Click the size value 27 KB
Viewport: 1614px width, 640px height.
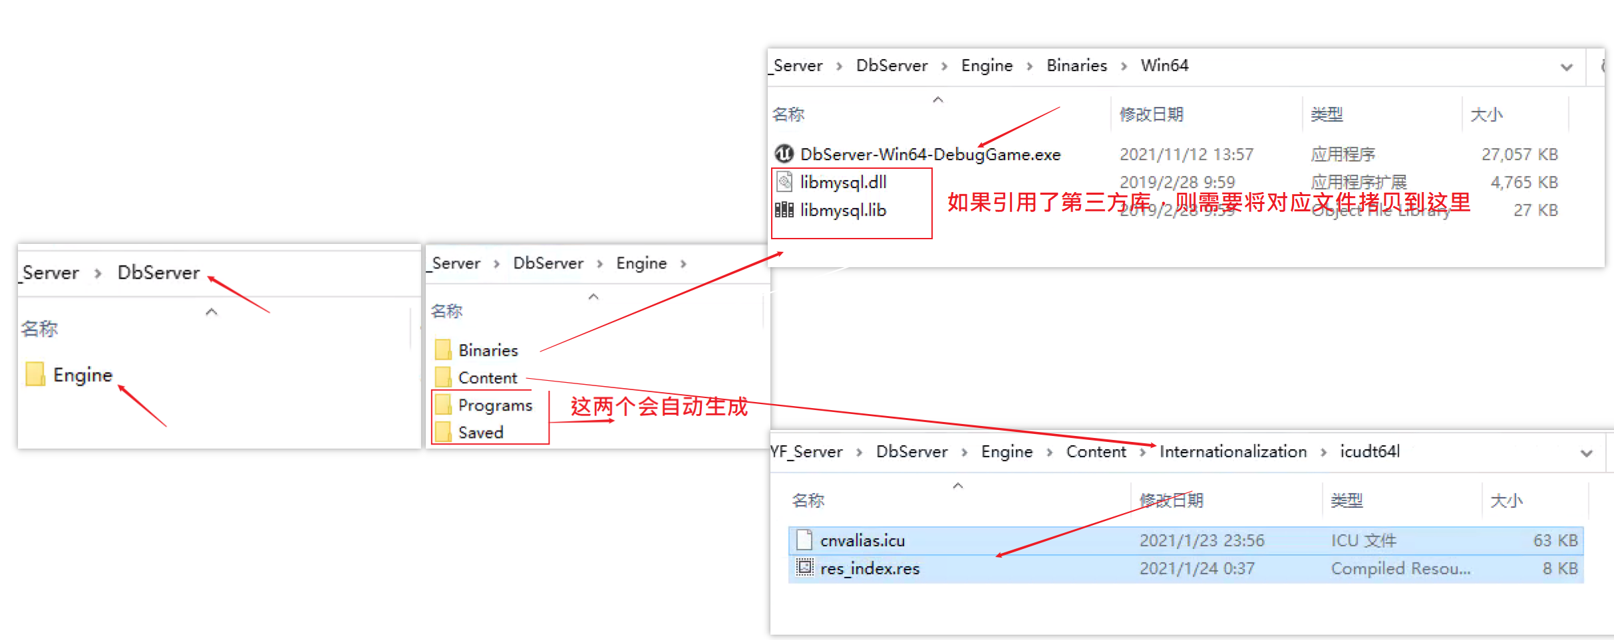[1535, 210]
